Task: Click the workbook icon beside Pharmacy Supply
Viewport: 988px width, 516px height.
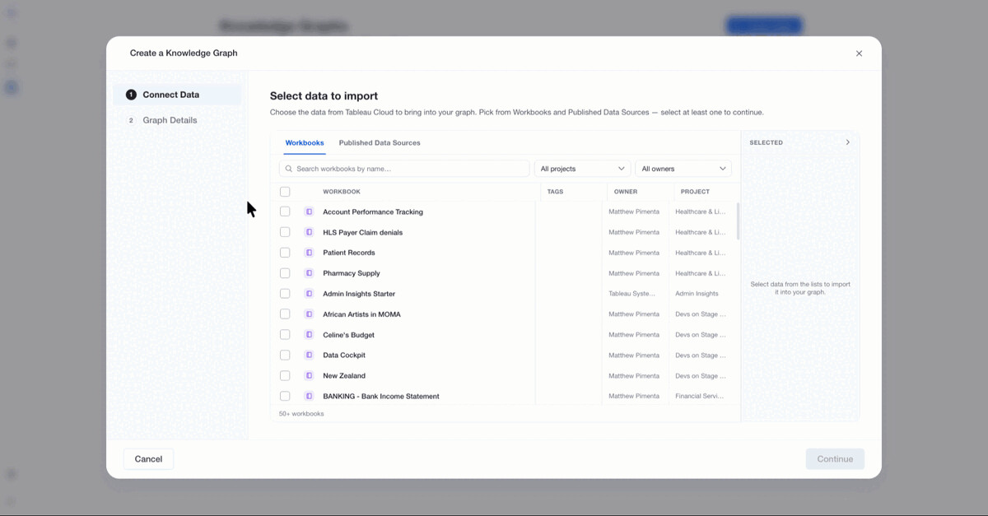Action: pyautogui.click(x=310, y=273)
